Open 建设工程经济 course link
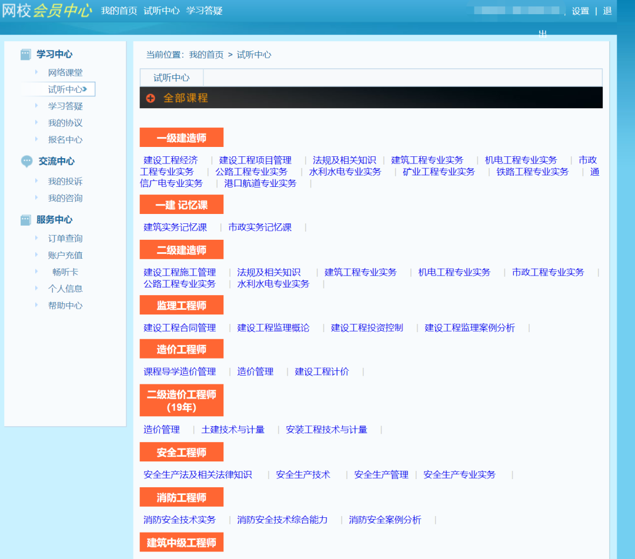635x559 pixels. 171,159
